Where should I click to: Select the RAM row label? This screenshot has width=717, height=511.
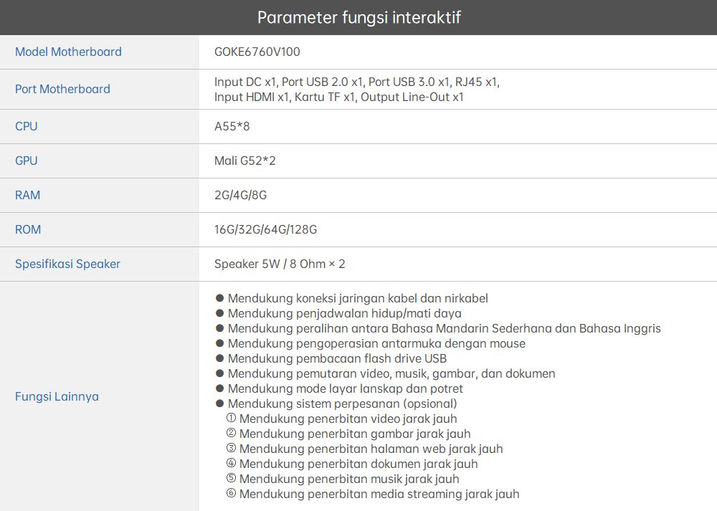[28, 195]
